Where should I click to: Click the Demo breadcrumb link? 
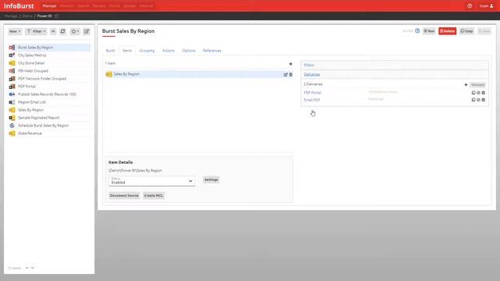click(x=27, y=16)
